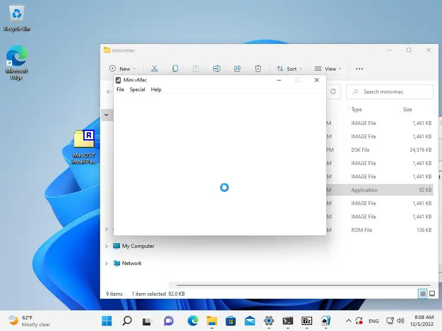Click the Type column header
This screenshot has width=442, height=331.
356,109
